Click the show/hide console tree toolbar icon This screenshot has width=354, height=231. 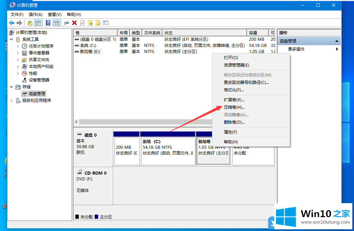coord(38,22)
